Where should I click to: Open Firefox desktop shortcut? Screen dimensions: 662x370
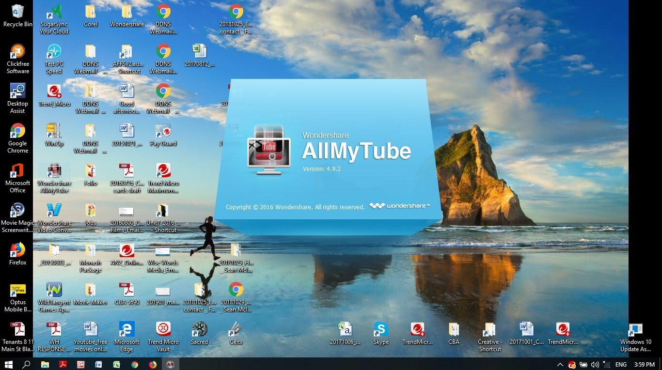pyautogui.click(x=18, y=254)
